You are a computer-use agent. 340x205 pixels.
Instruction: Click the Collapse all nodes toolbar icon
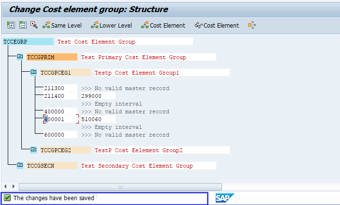click(x=22, y=25)
